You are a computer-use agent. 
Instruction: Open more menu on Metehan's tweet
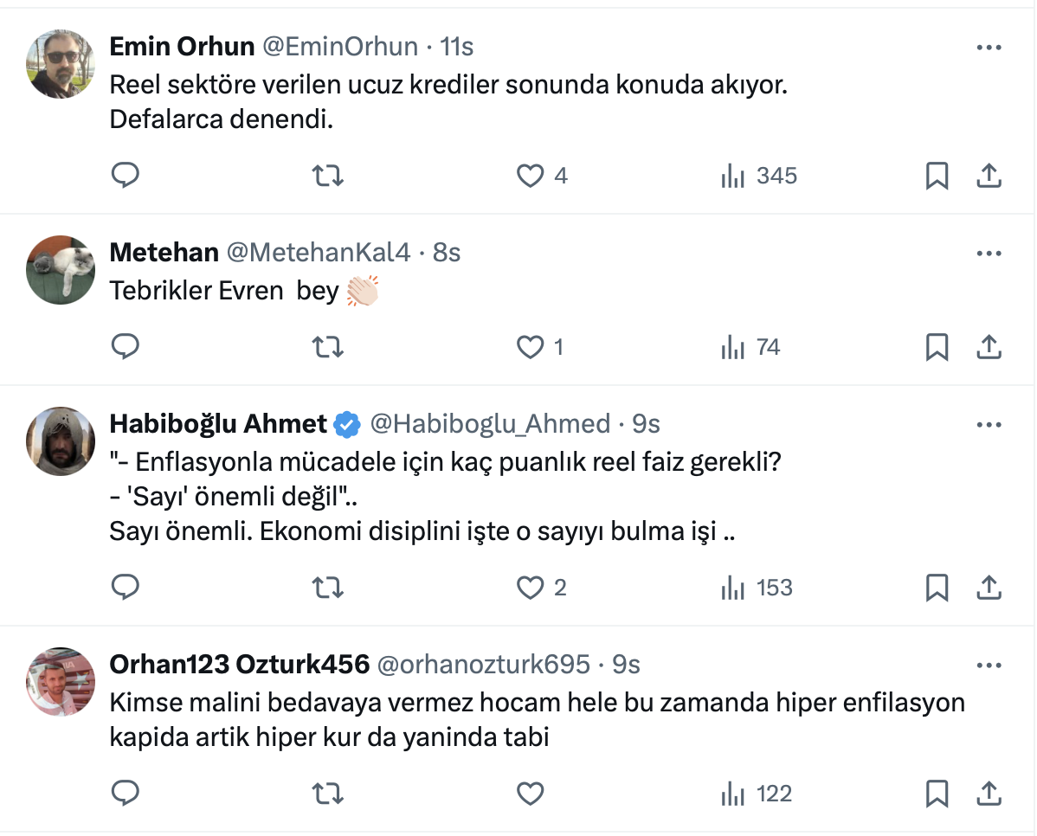(x=989, y=254)
